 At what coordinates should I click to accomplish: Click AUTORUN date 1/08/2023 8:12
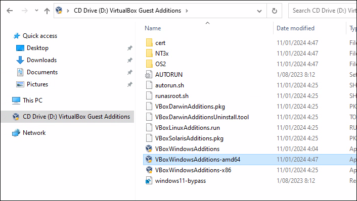tap(296, 75)
